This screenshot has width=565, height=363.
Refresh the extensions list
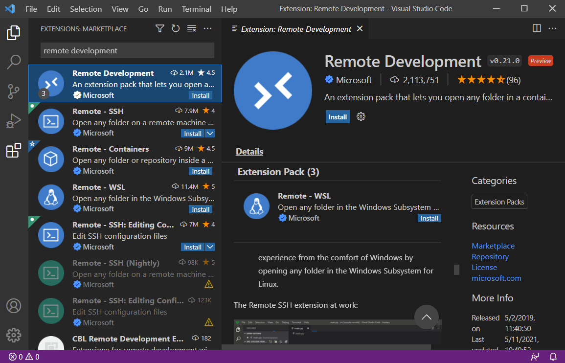[x=176, y=28]
